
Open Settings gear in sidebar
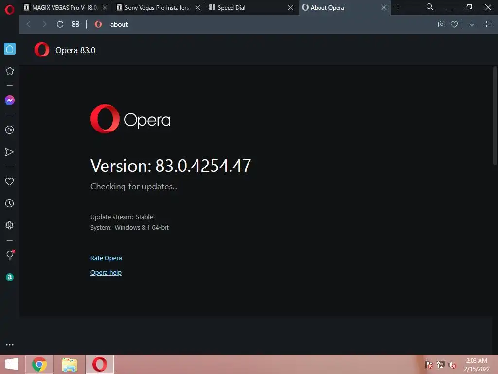pyautogui.click(x=10, y=225)
